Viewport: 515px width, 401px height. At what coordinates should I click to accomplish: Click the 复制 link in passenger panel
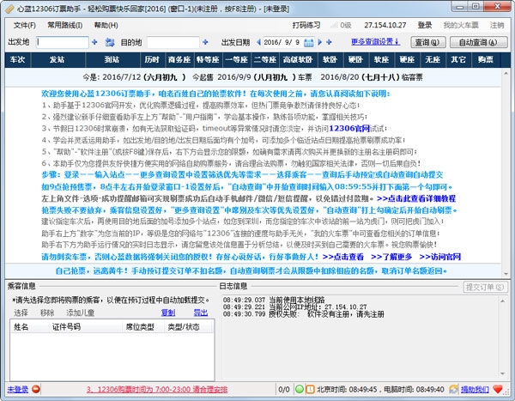tap(169, 313)
